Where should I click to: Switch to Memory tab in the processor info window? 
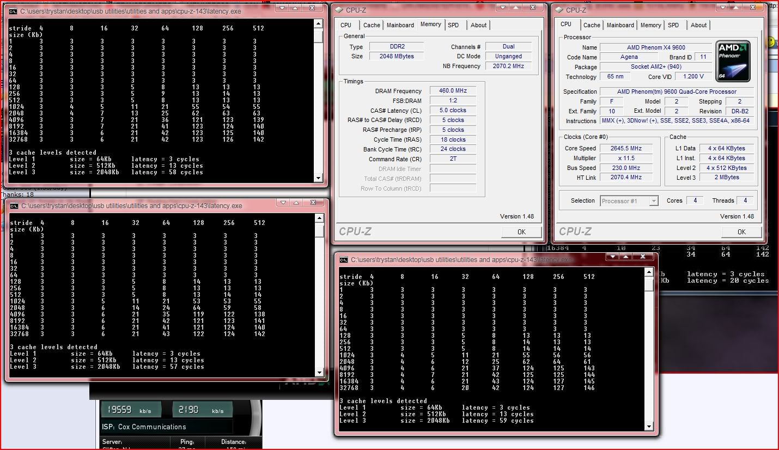pos(650,25)
